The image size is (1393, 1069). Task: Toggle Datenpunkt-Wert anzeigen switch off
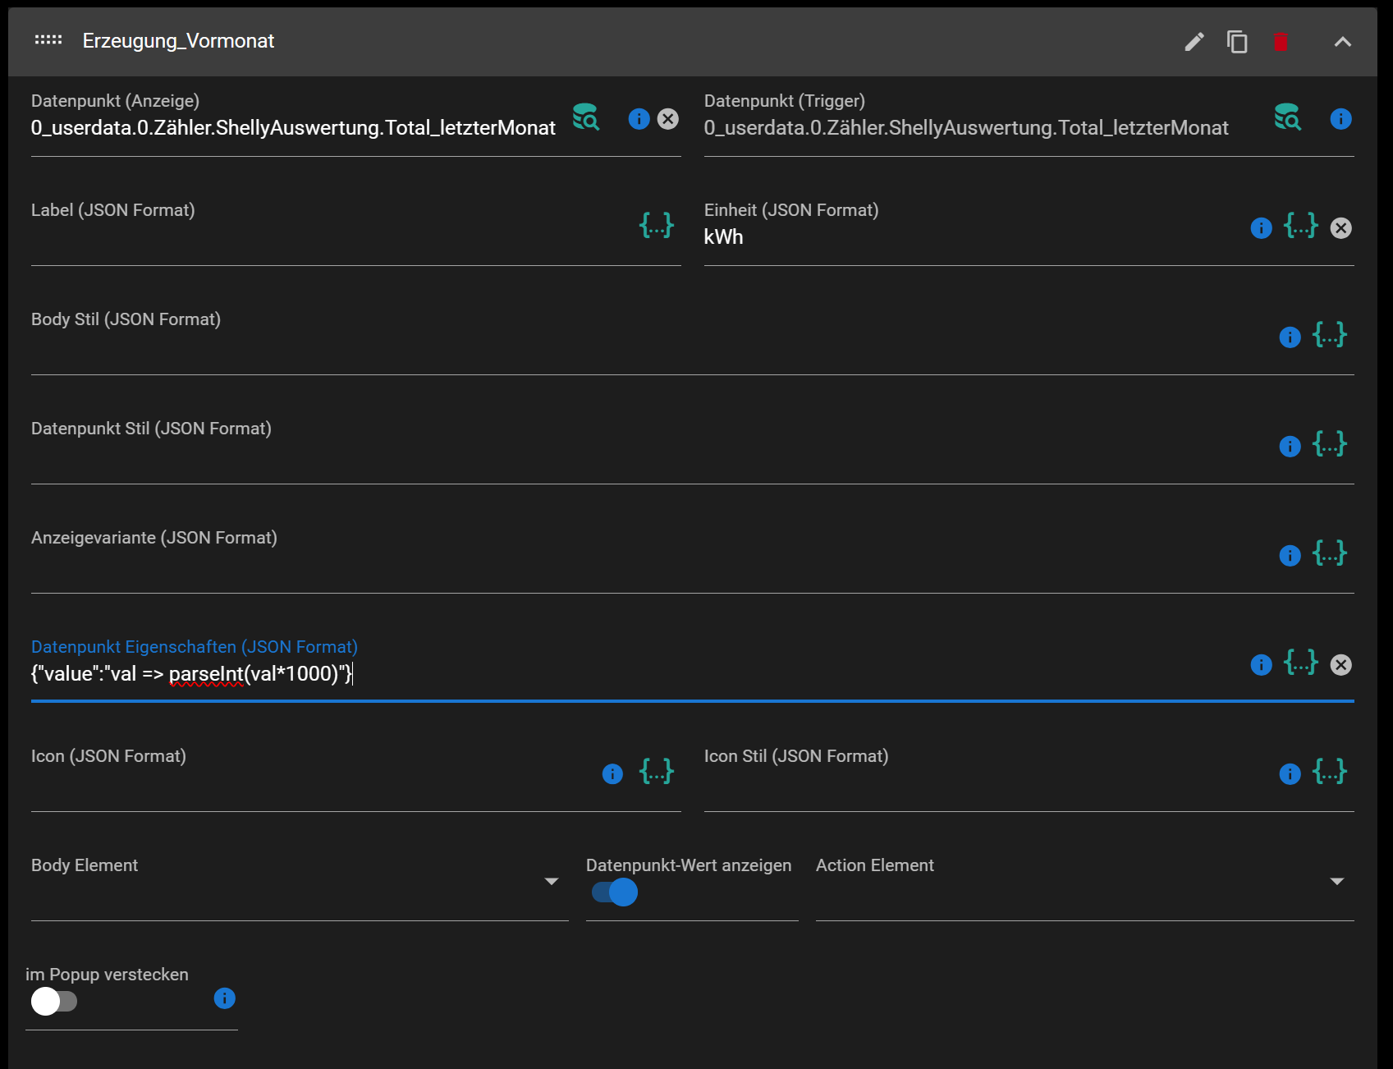point(615,892)
